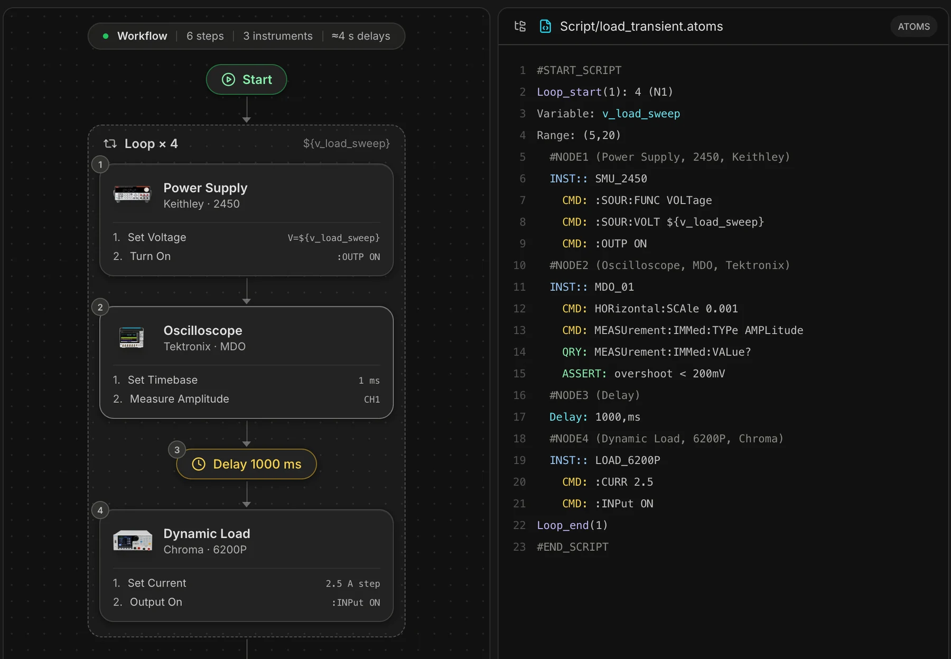
Task: Click the CH1 channel value
Action: pyautogui.click(x=372, y=400)
